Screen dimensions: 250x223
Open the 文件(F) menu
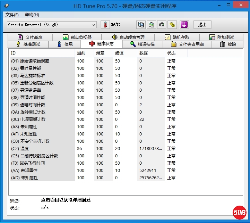click(12, 15)
